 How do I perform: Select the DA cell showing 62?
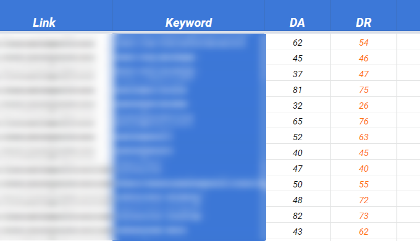(298, 43)
